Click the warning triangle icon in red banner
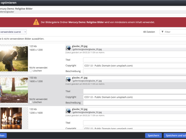 point(36,22)
